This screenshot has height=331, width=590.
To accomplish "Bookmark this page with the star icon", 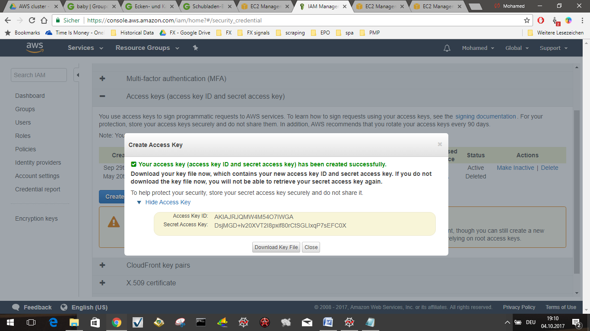I will point(527,20).
